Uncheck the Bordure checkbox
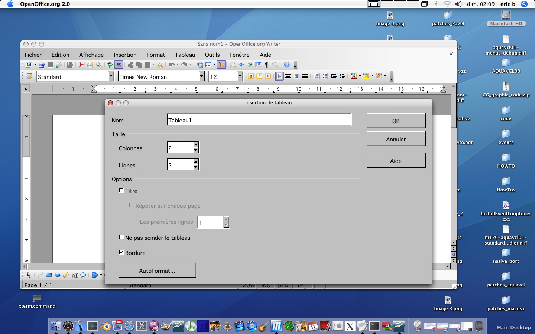Image resolution: width=535 pixels, height=334 pixels. pos(121,252)
